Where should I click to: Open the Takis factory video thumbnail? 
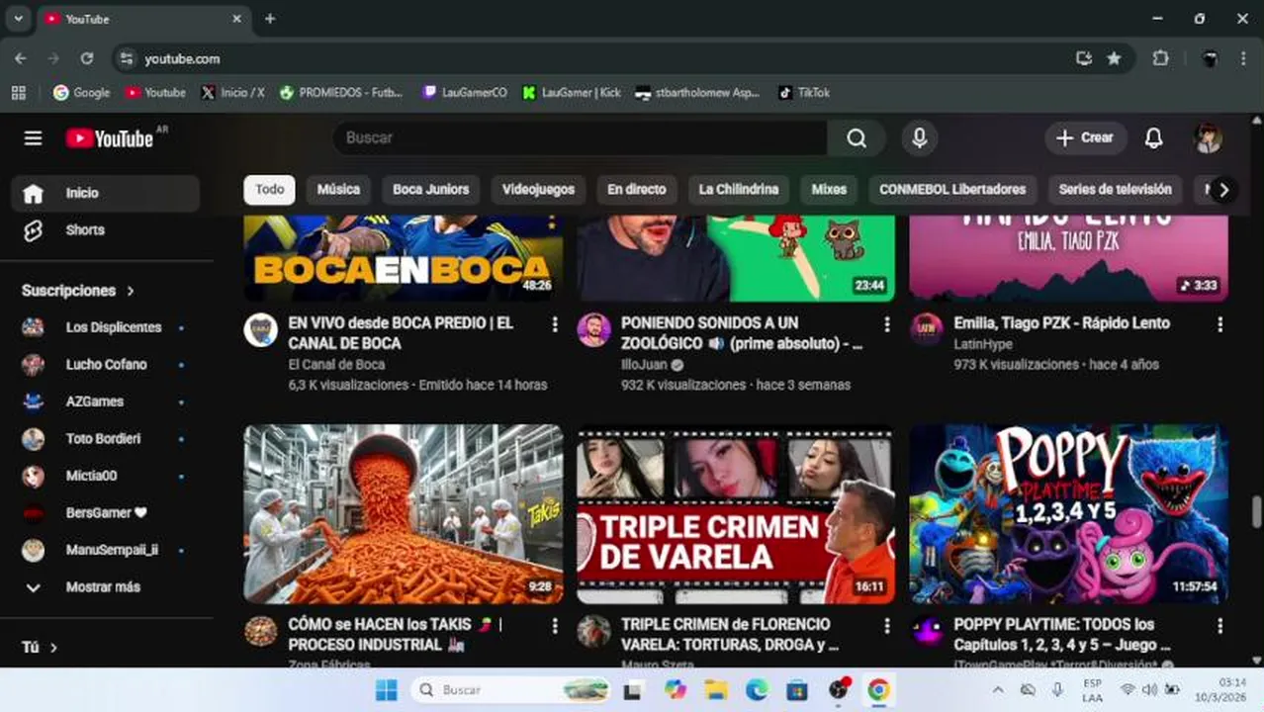click(x=404, y=514)
